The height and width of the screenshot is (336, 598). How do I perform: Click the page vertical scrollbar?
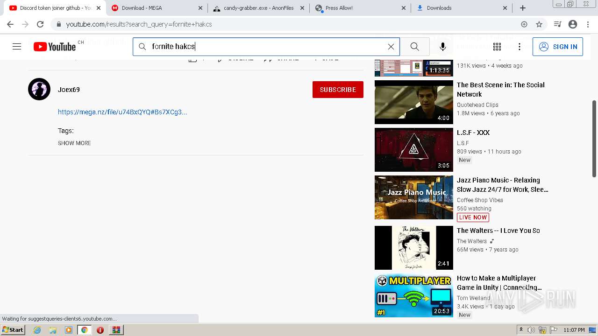tap(594, 138)
